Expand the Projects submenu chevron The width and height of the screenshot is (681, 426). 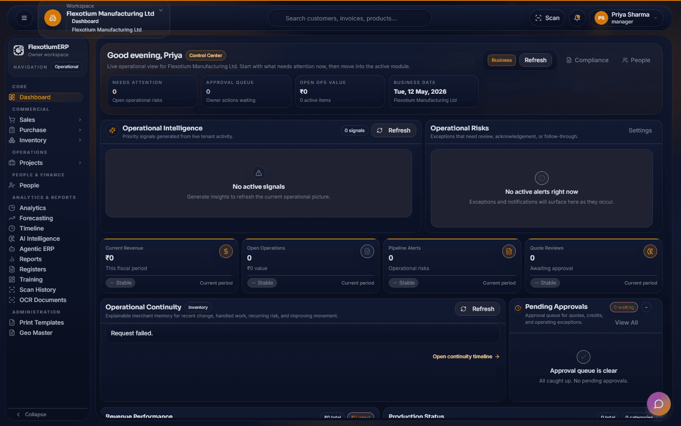point(80,163)
